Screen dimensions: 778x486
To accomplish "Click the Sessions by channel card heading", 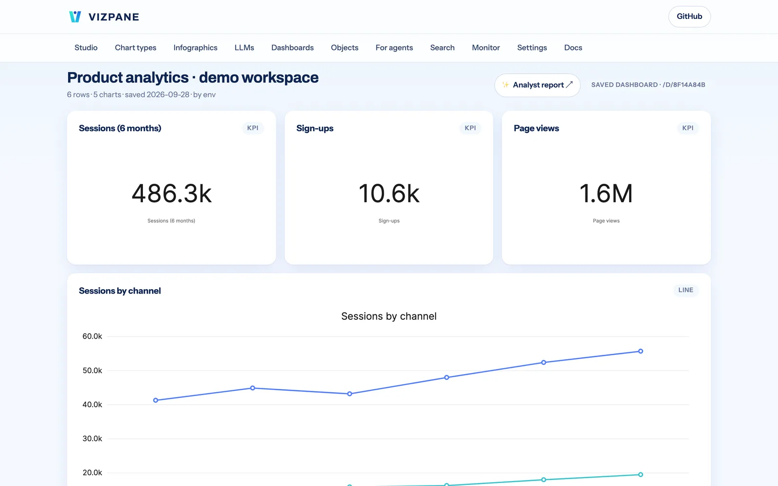I will pos(120,291).
